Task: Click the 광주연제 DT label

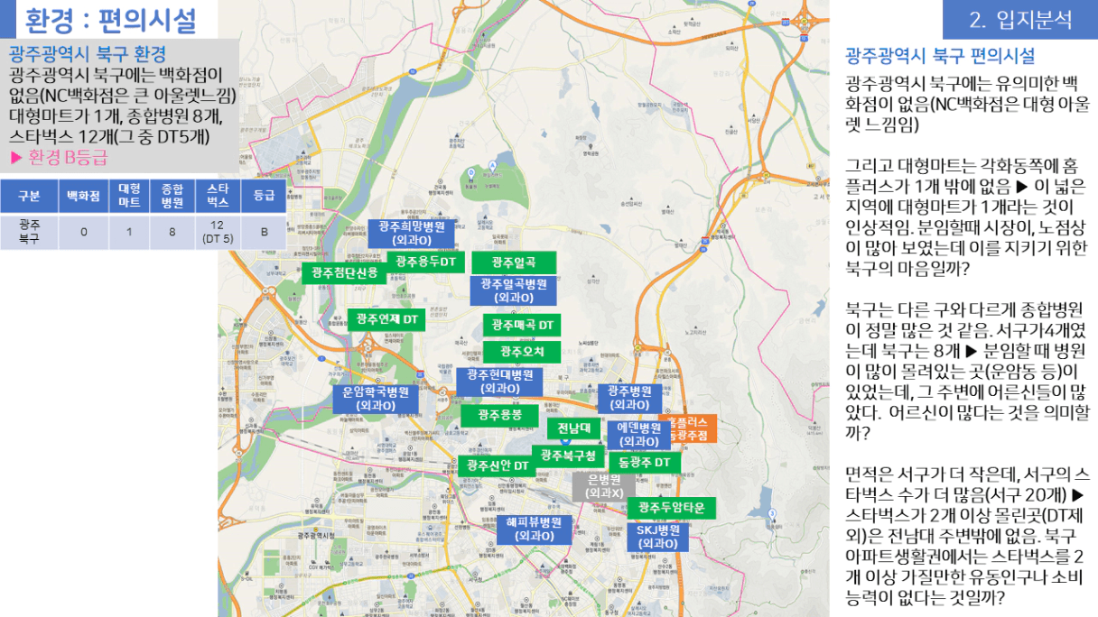Action: [386, 319]
